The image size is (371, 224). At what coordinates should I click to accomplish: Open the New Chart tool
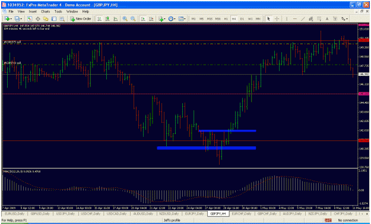pyautogui.click(x=7, y=19)
